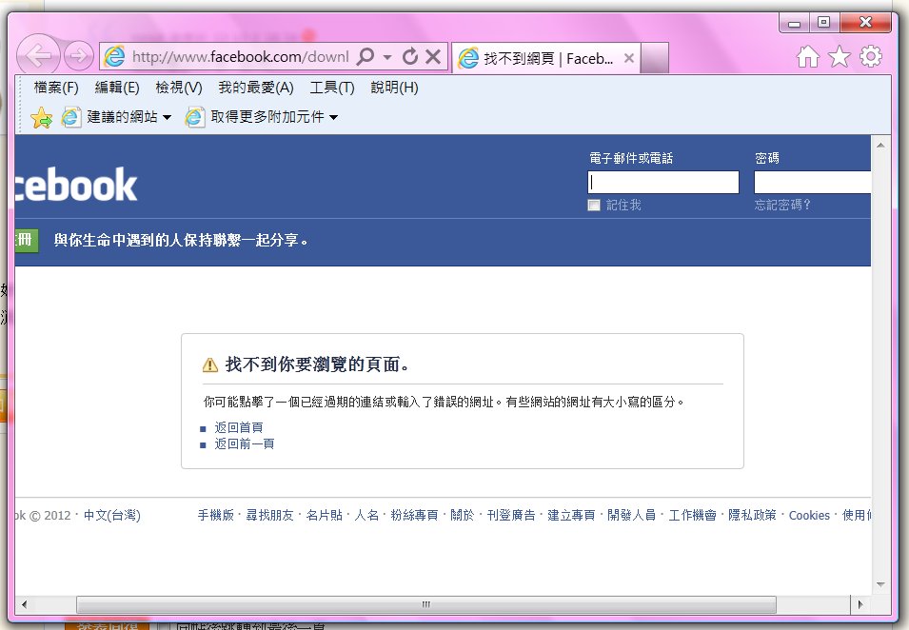Click the green 註冊 button

[27, 240]
